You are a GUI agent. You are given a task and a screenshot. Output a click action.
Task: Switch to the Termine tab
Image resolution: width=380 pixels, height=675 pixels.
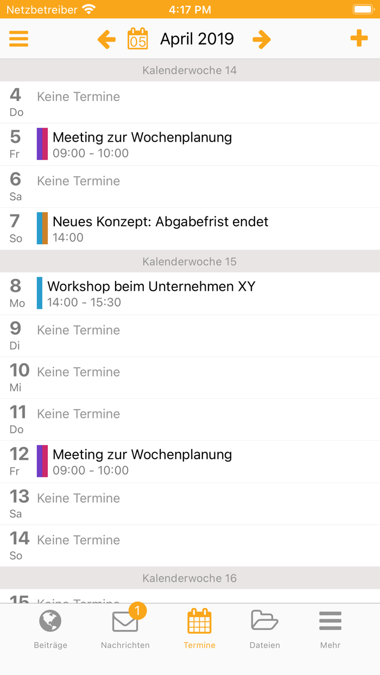pyautogui.click(x=199, y=629)
